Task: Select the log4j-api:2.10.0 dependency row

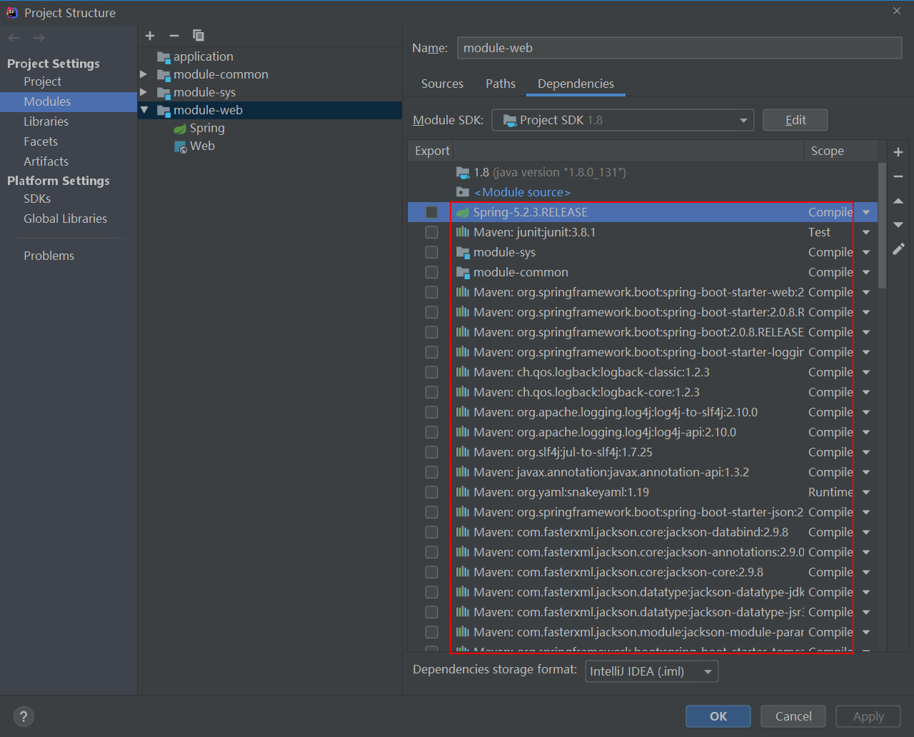Action: [x=643, y=432]
